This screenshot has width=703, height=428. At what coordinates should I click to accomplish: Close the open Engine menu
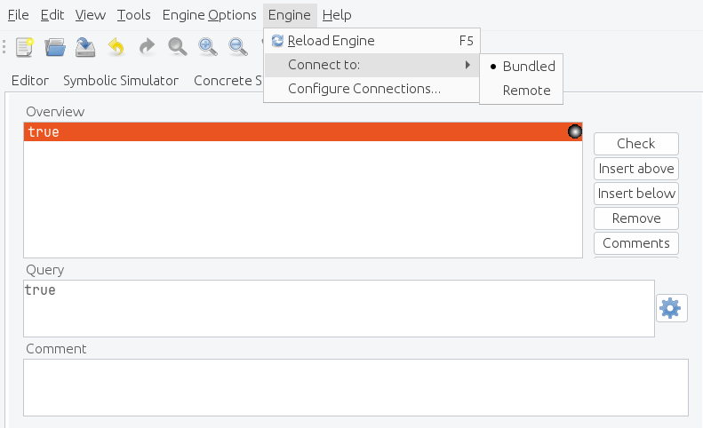click(290, 15)
